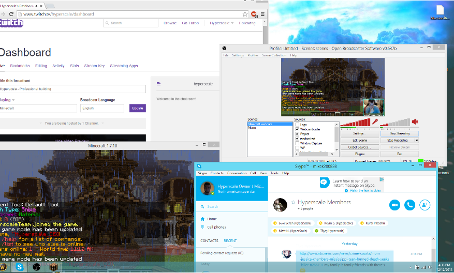The height and width of the screenshot is (273, 454).
Task: Show hidden system tray icons arrow
Action: 411,267
